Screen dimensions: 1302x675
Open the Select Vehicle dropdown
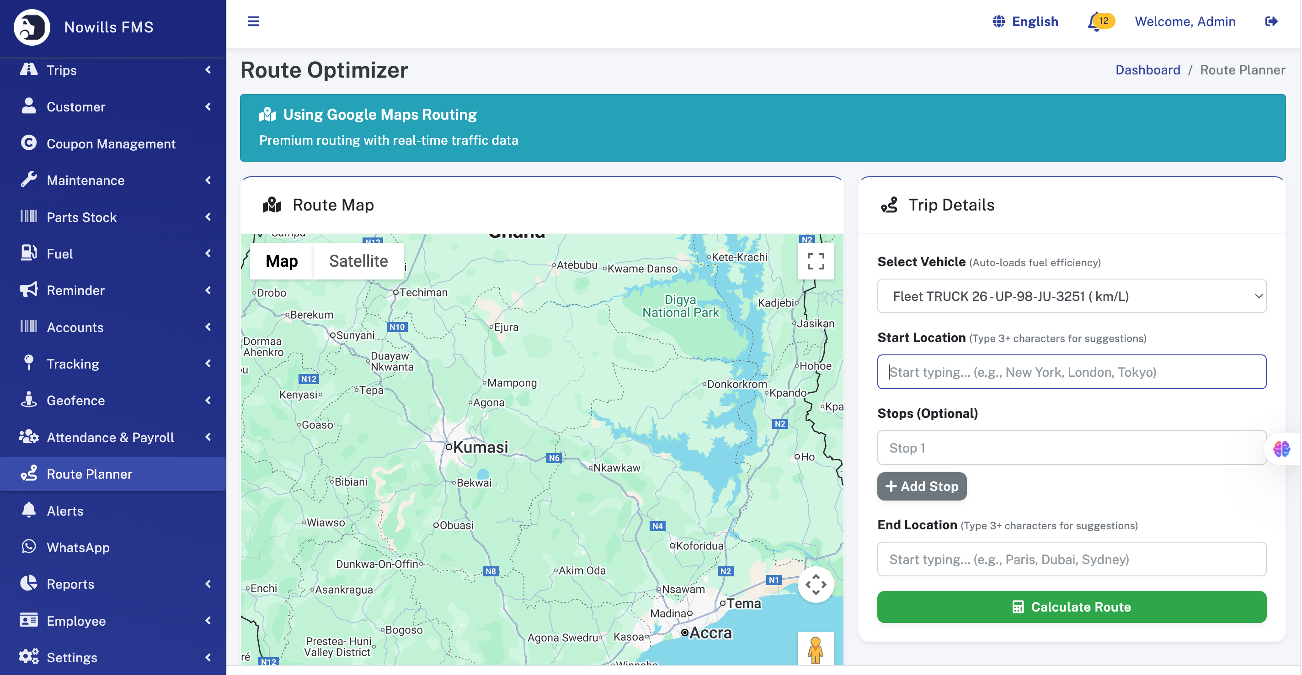coord(1072,296)
